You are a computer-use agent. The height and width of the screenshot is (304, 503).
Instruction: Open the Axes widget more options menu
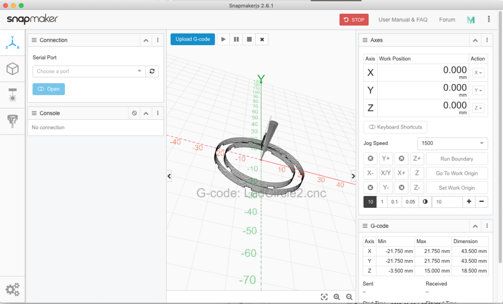487,40
